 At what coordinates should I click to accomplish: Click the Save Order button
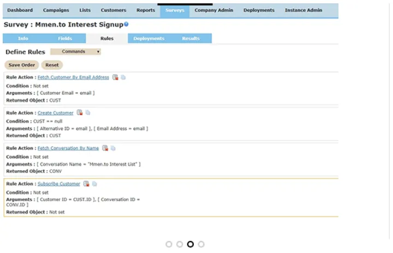[22, 65]
